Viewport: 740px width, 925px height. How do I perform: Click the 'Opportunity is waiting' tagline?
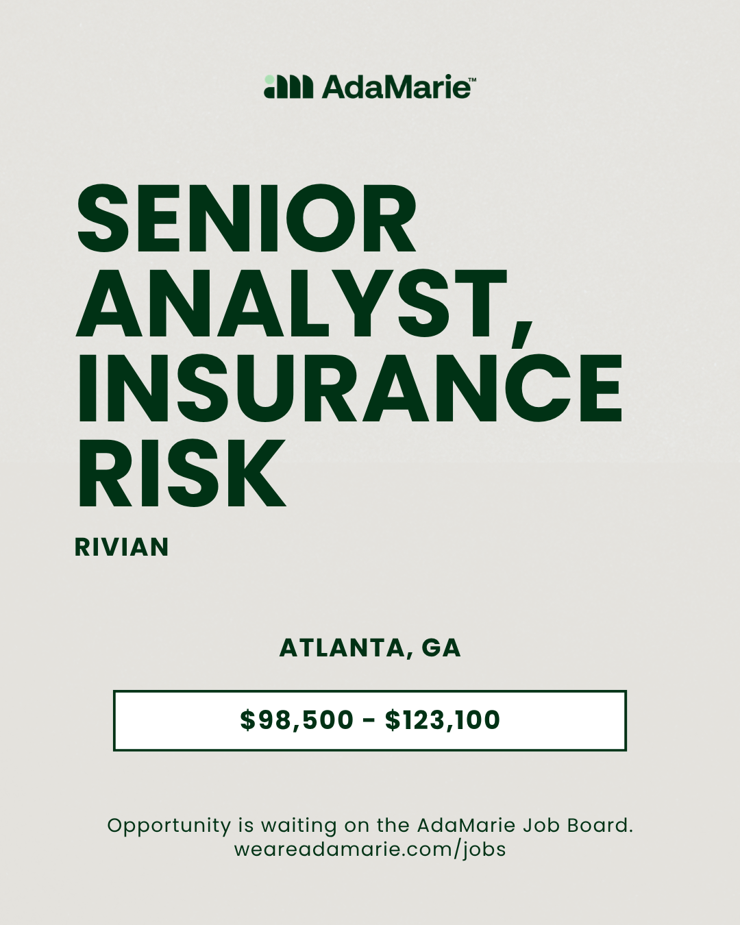click(370, 826)
